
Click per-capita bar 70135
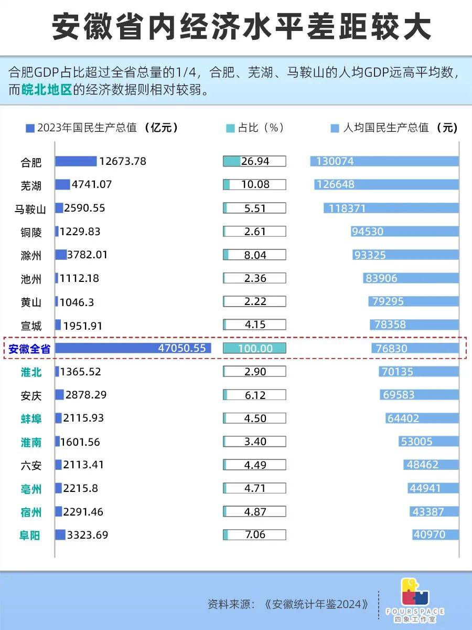tap(419, 372)
